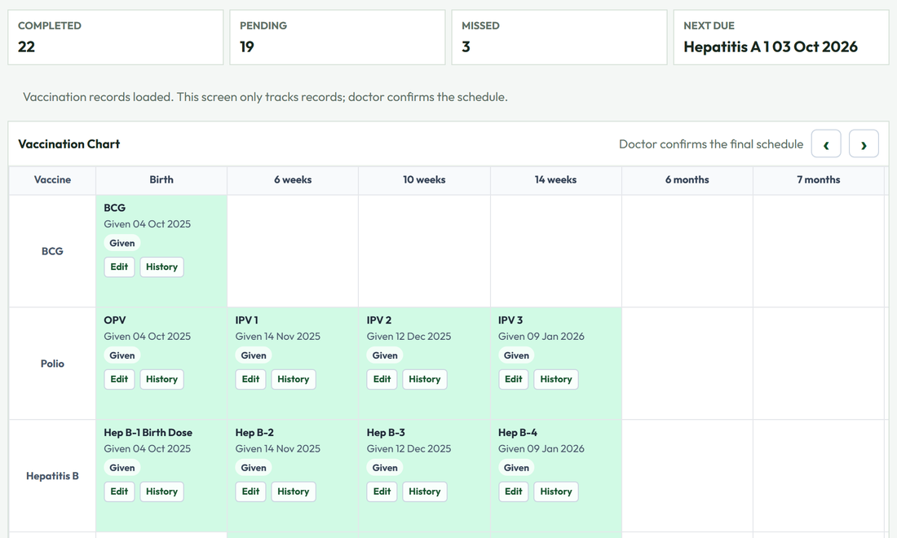Click the Polio row label
The image size is (897, 538).
pyautogui.click(x=53, y=364)
